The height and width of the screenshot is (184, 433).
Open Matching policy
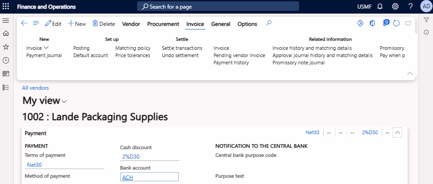pyautogui.click(x=133, y=48)
